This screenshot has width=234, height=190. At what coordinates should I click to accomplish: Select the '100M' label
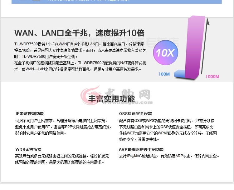[164, 74]
